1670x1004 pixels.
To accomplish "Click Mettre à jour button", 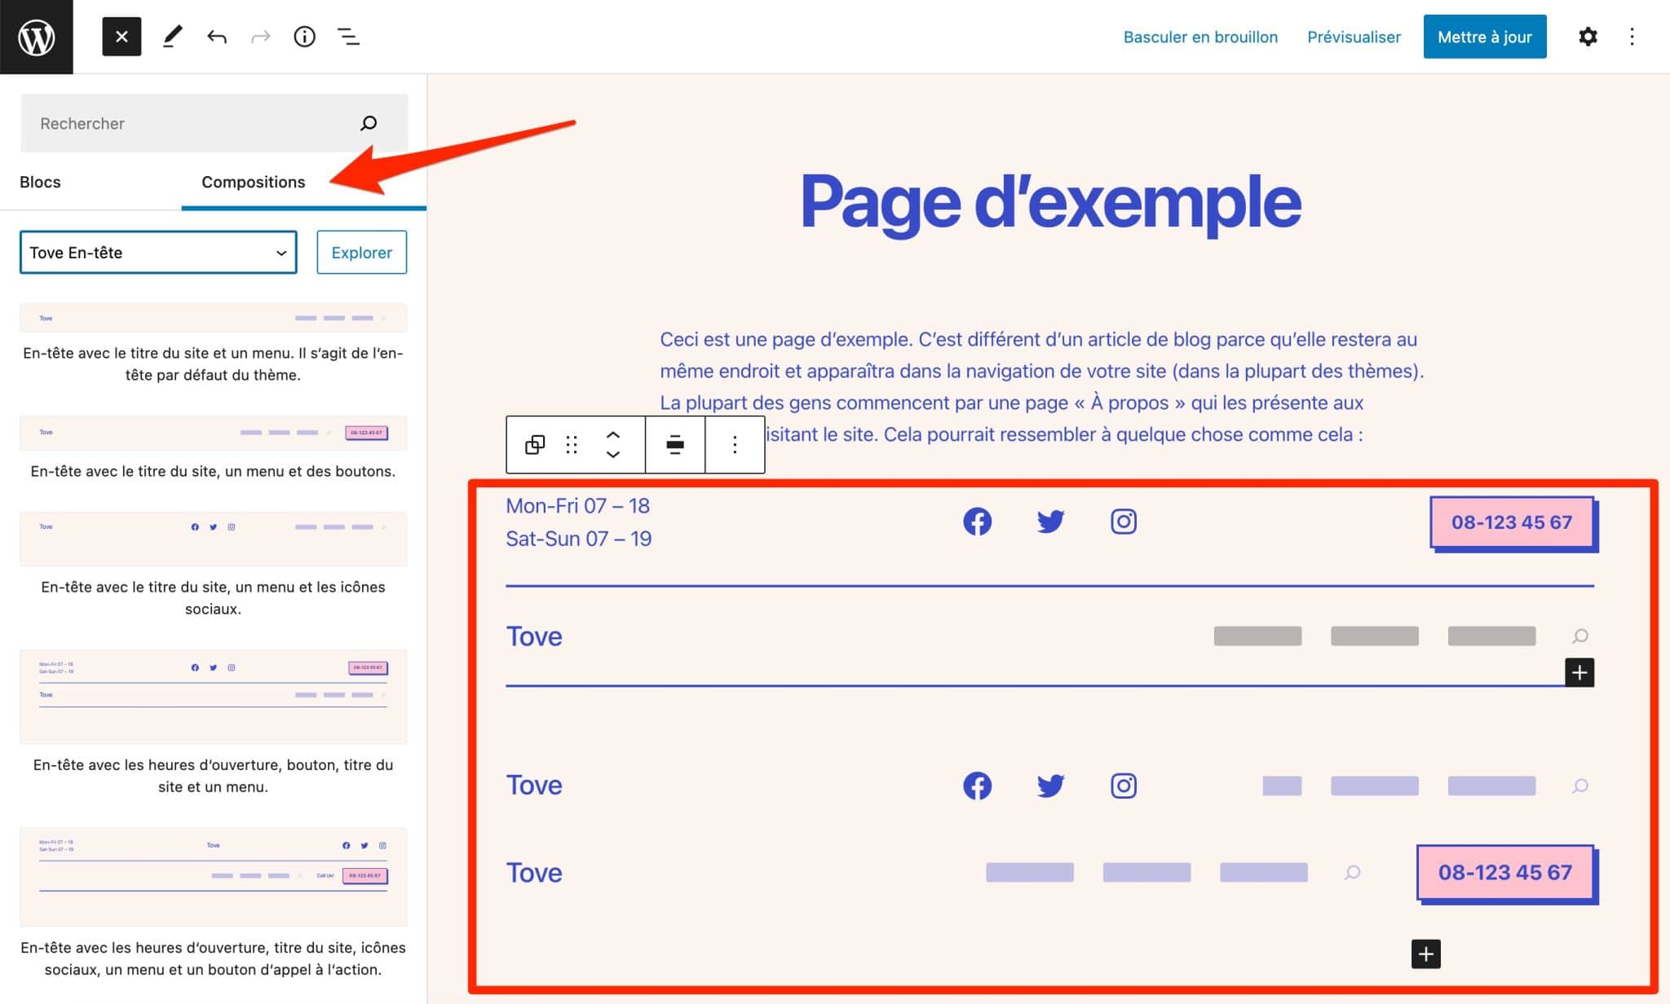I will [1485, 37].
